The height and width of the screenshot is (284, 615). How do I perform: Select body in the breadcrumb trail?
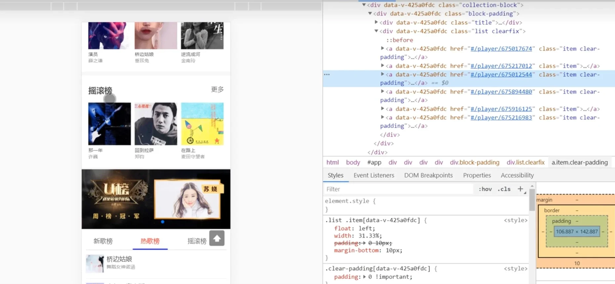(353, 162)
